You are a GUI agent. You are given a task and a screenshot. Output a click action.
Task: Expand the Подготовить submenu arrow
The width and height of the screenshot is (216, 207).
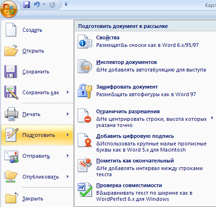coord(68,135)
